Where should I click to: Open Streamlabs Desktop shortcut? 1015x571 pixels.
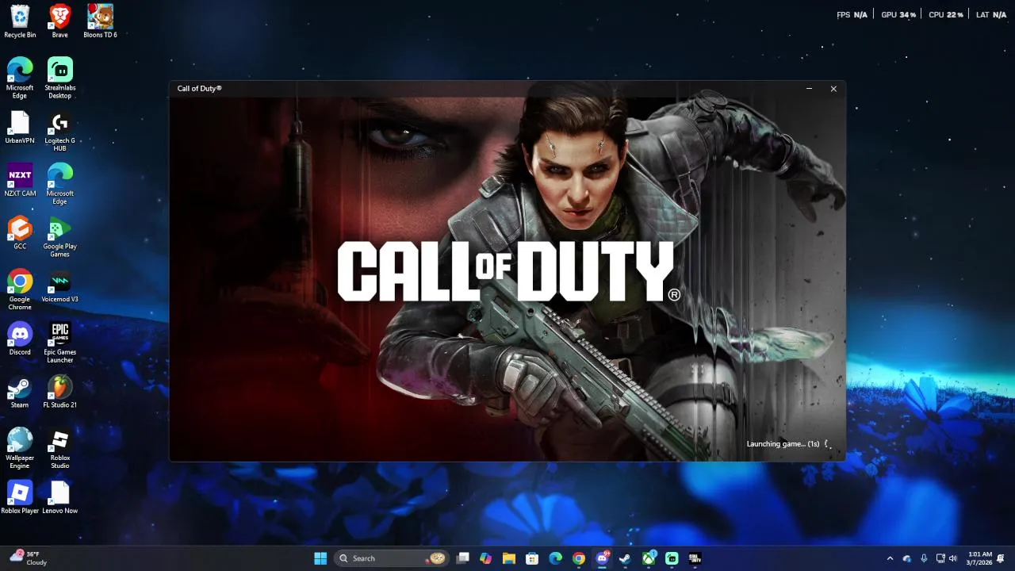point(60,78)
